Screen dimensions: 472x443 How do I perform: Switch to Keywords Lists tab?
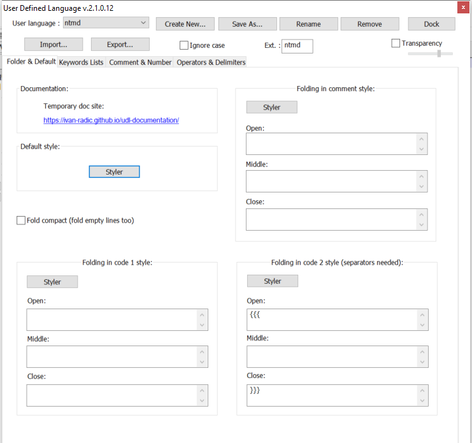pos(81,62)
